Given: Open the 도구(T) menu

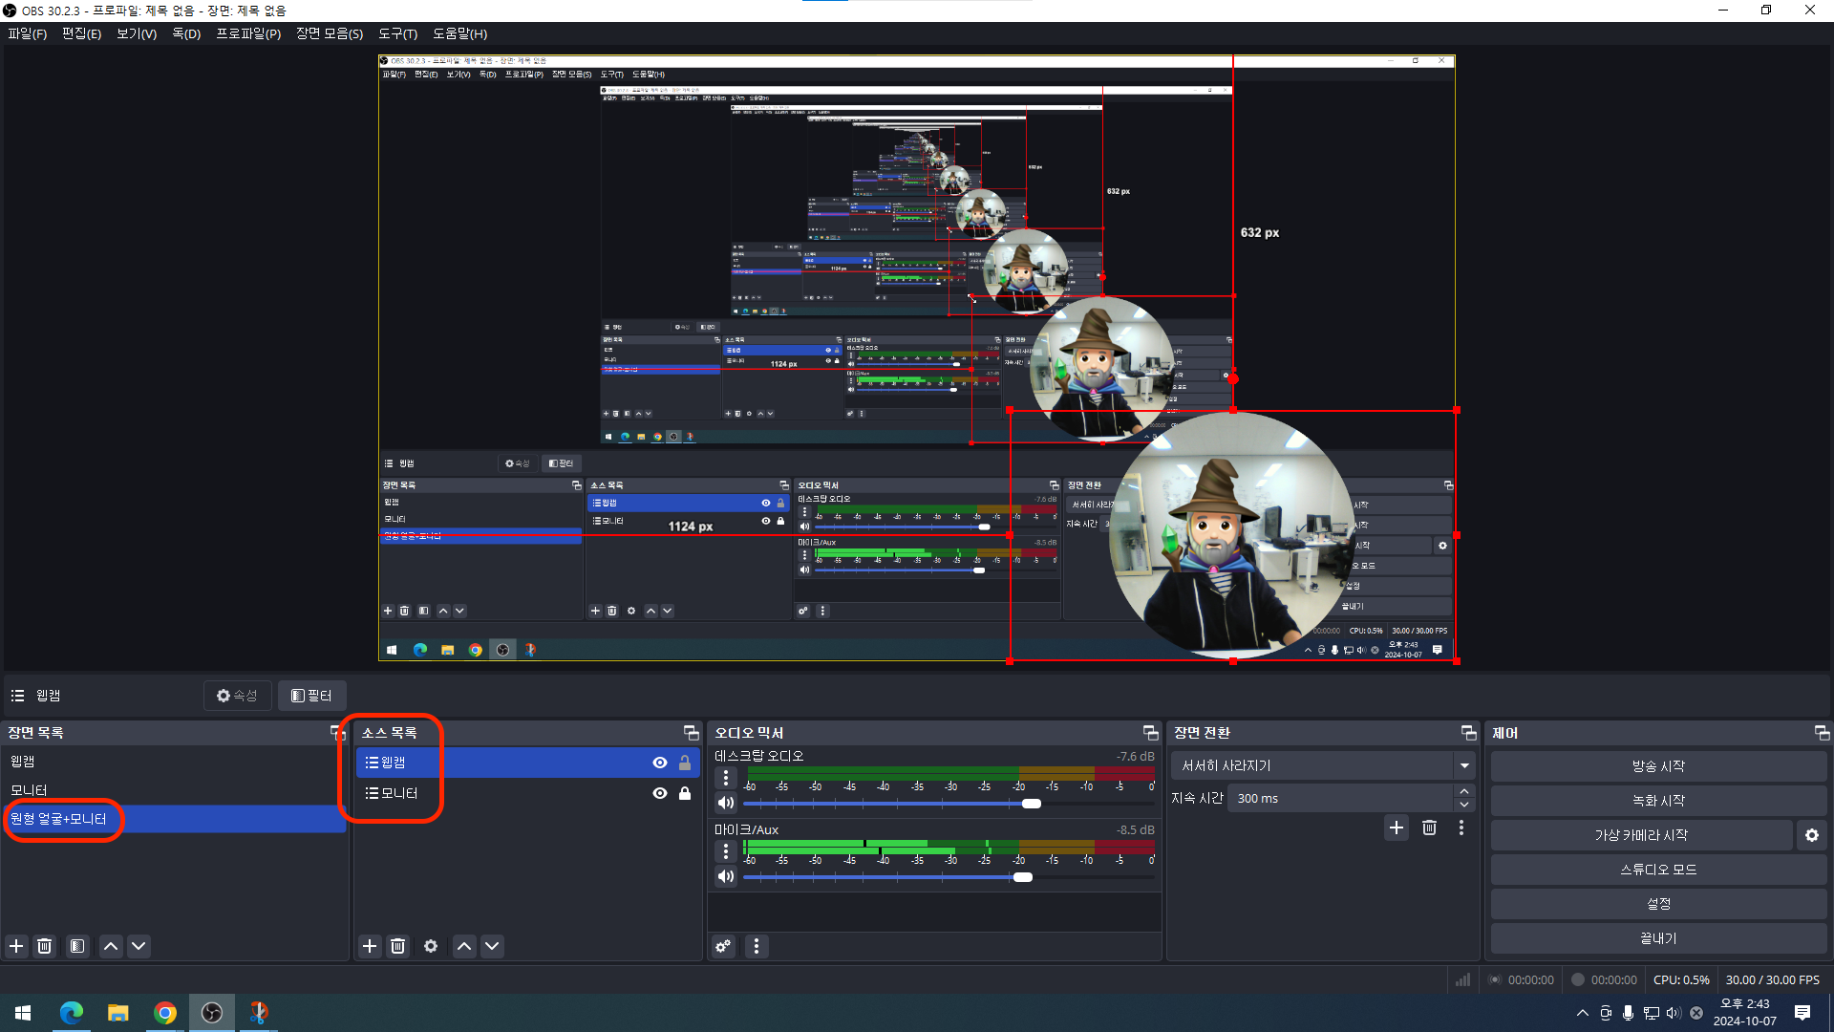Looking at the screenshot, I should tap(397, 33).
